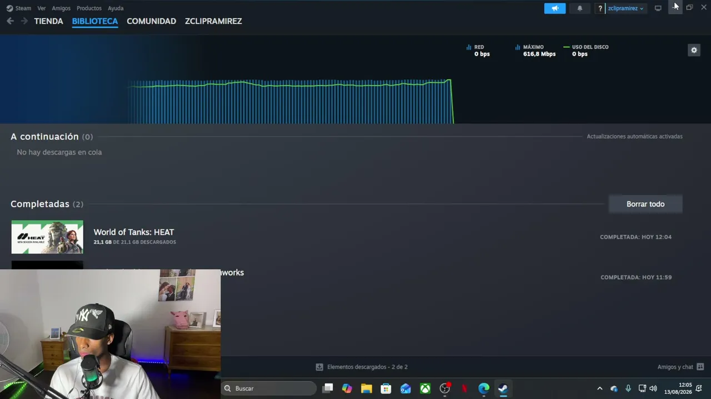Switch to Big Picture mode icon
Viewport: 711px width, 399px height.
coord(658,8)
